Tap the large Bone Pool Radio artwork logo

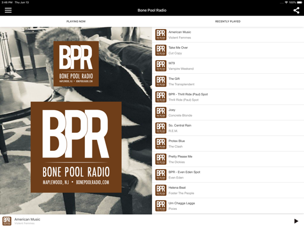76,147
